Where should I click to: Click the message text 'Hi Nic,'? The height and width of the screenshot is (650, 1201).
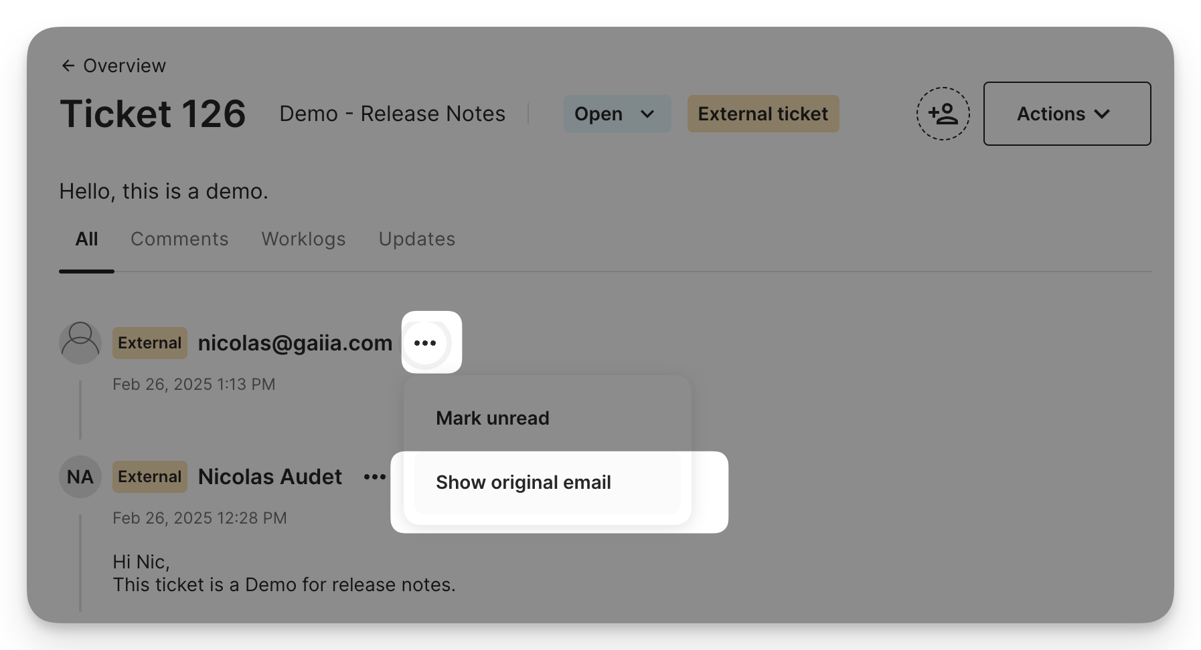pyautogui.click(x=141, y=562)
